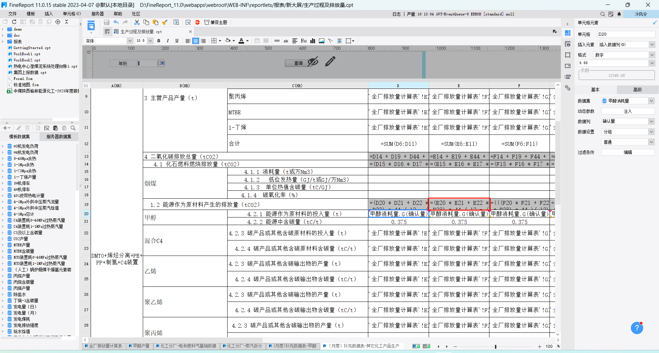The image size is (659, 353).
Task: Undo the last action
Action: tap(116, 22)
